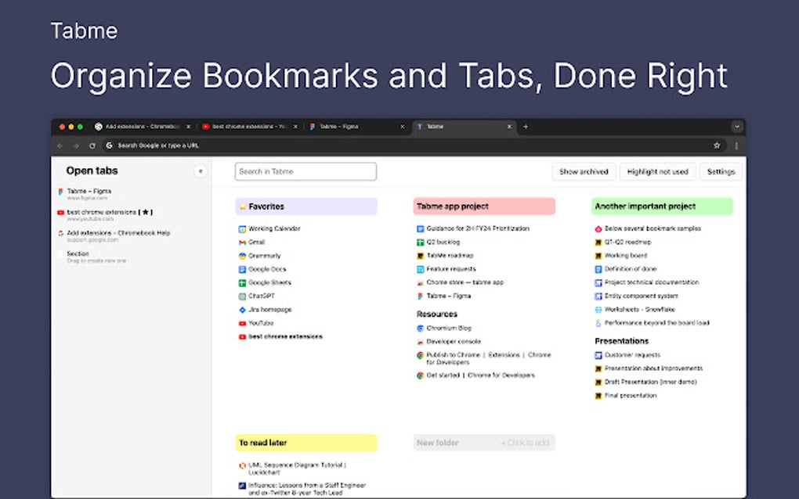Open Presentation about improvements bookmark
The image size is (799, 499).
(x=648, y=368)
